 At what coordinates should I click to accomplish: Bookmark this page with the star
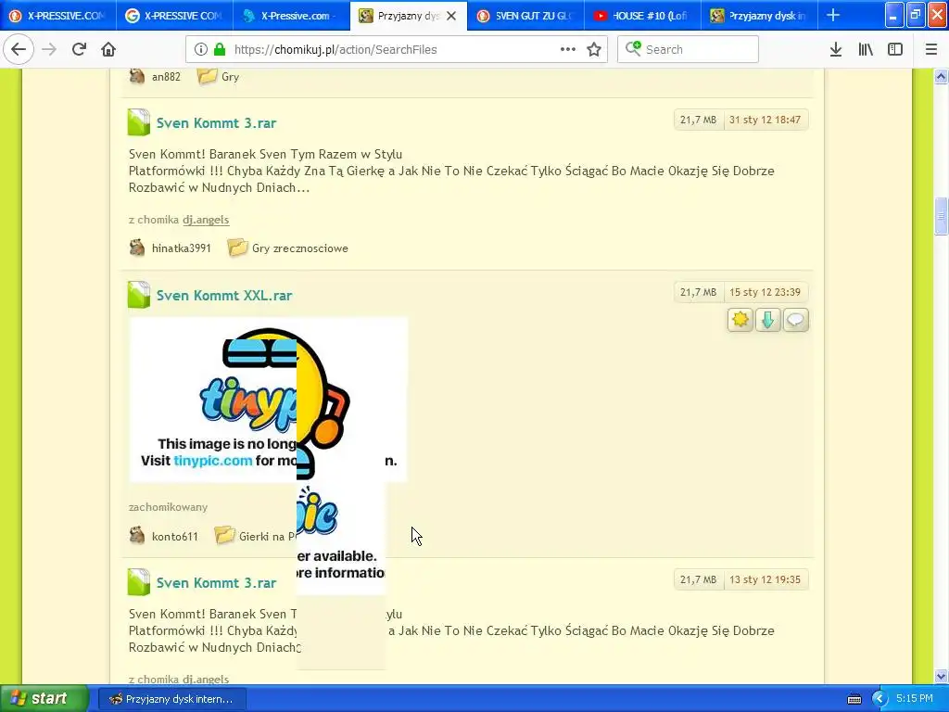pyautogui.click(x=594, y=49)
